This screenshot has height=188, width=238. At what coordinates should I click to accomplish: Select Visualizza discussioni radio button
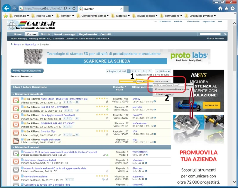(156, 89)
